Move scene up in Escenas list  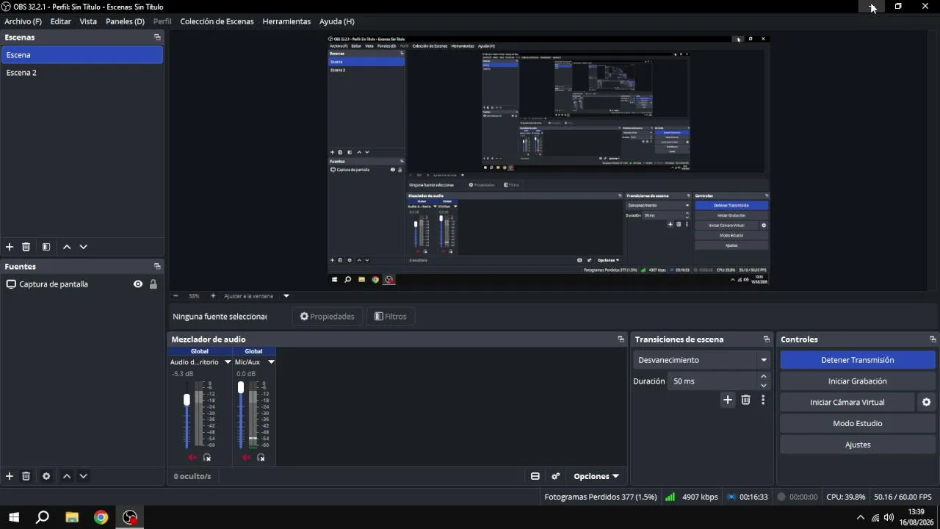tap(67, 247)
